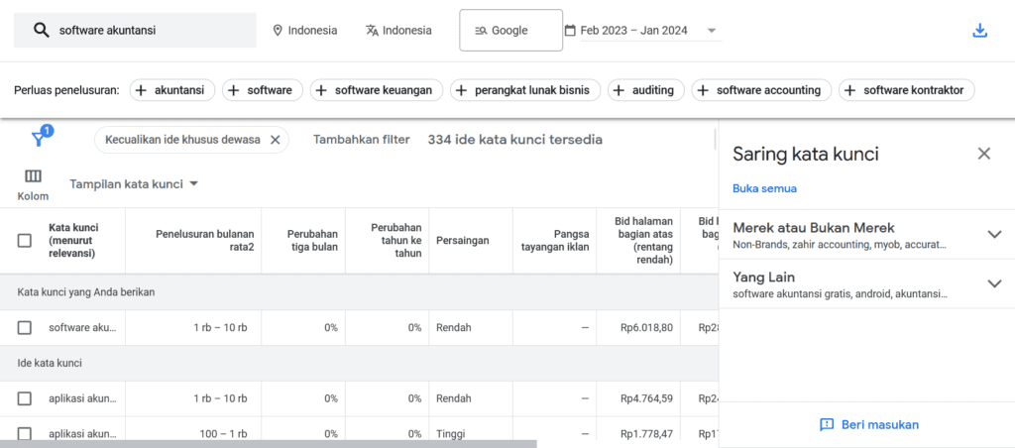Open the filter funnel icon
Viewport: 1015px width, 448px height.
[x=39, y=139]
